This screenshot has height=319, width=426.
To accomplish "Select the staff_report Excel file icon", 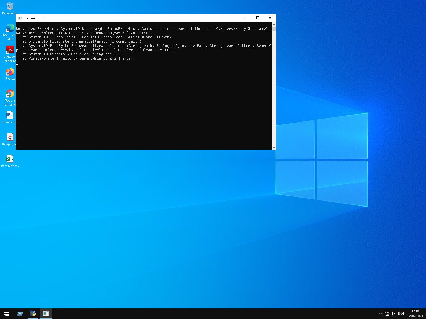I will (x=10, y=161).
